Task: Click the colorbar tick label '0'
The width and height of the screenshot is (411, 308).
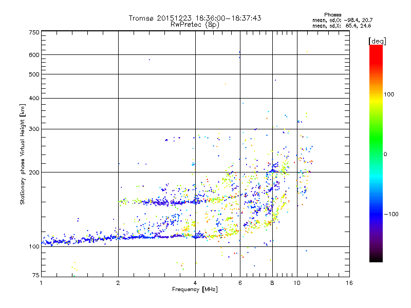Action: click(385, 155)
